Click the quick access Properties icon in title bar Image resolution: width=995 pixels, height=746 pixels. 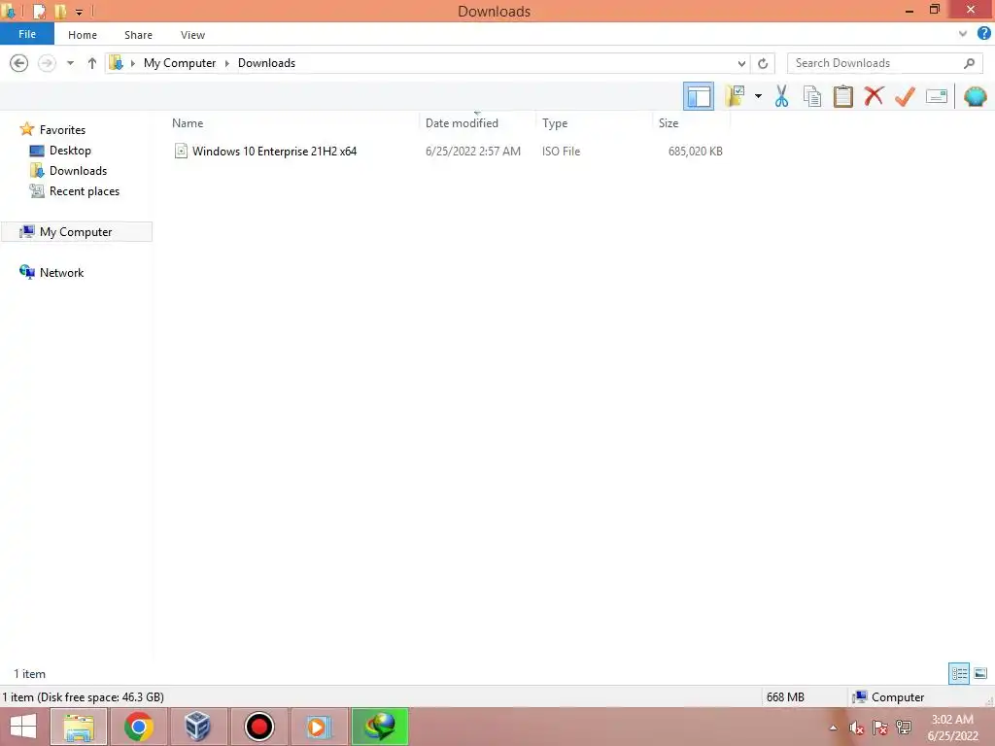[x=39, y=12]
